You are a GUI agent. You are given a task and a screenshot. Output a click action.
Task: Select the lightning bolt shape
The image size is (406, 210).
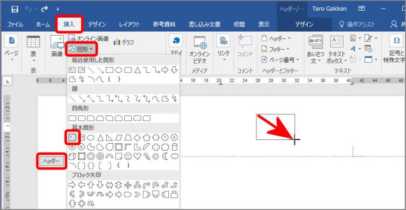point(146,156)
